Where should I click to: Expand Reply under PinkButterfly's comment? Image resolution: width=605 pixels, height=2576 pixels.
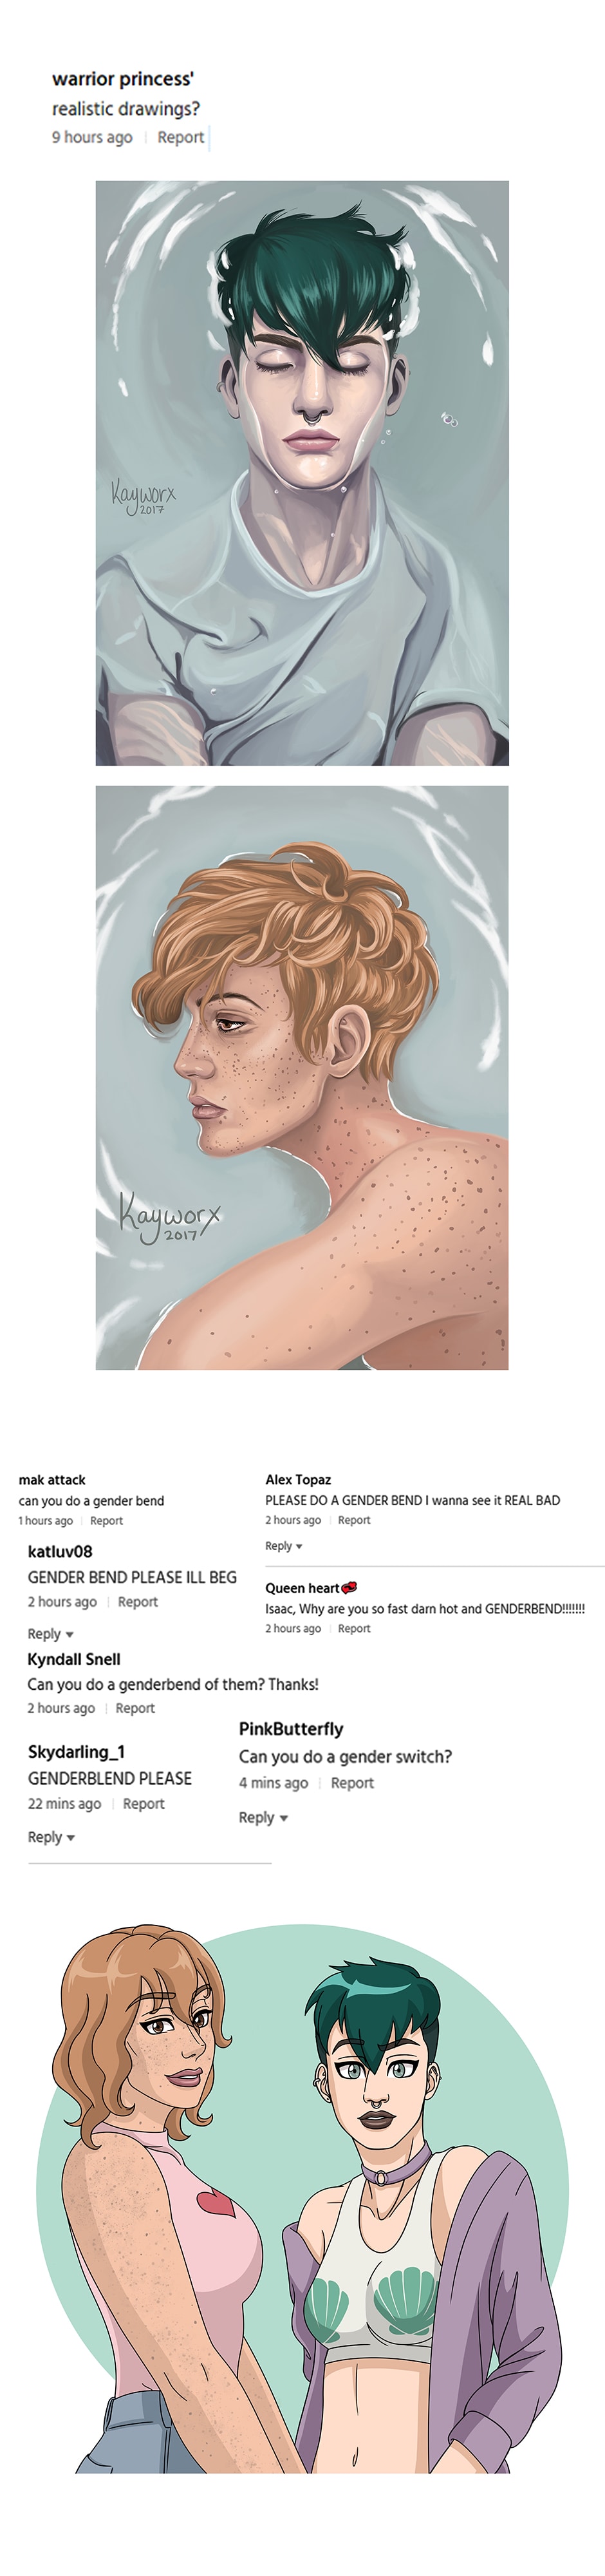click(x=263, y=1817)
